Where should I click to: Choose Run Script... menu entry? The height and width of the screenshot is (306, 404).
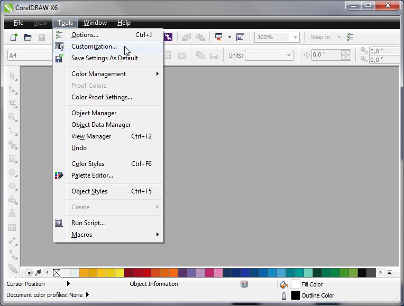[108, 223]
